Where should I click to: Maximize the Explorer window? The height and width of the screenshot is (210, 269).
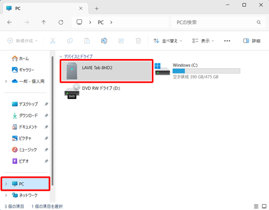pos(244,5)
